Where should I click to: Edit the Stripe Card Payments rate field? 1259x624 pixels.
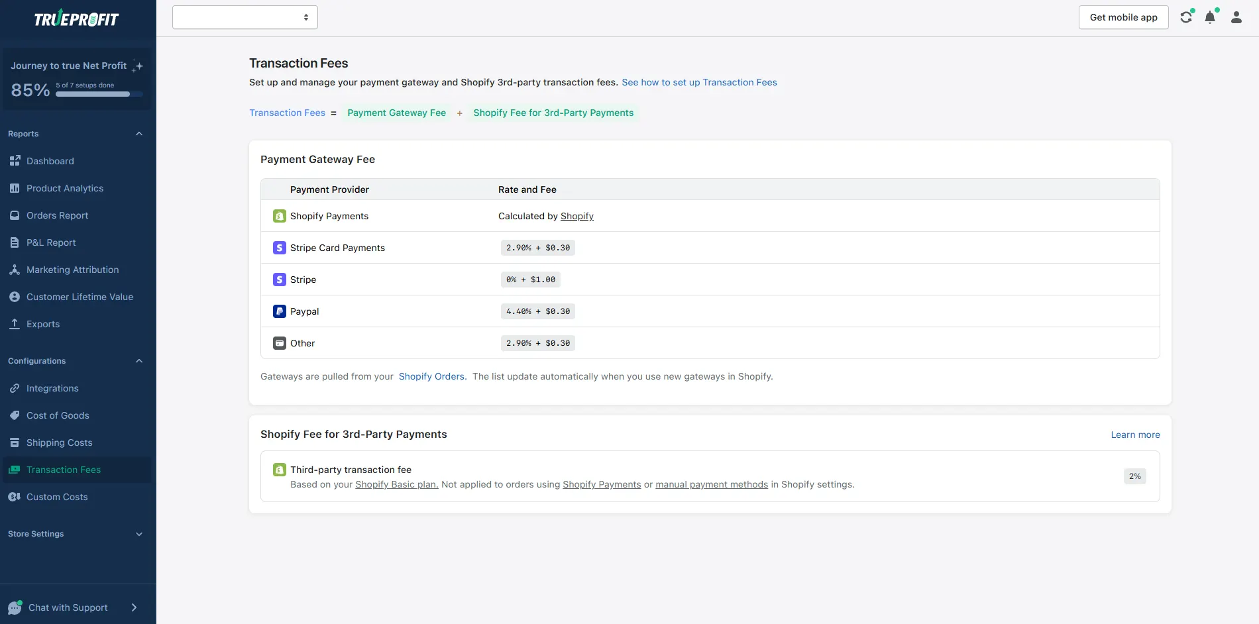pyautogui.click(x=537, y=248)
